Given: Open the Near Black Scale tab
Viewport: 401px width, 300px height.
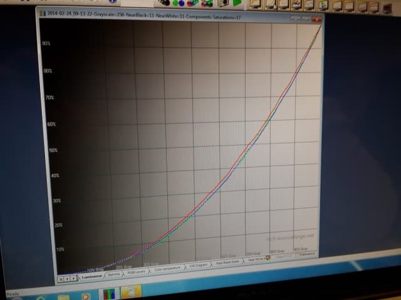Looking at the screenshot, I should click(227, 262).
